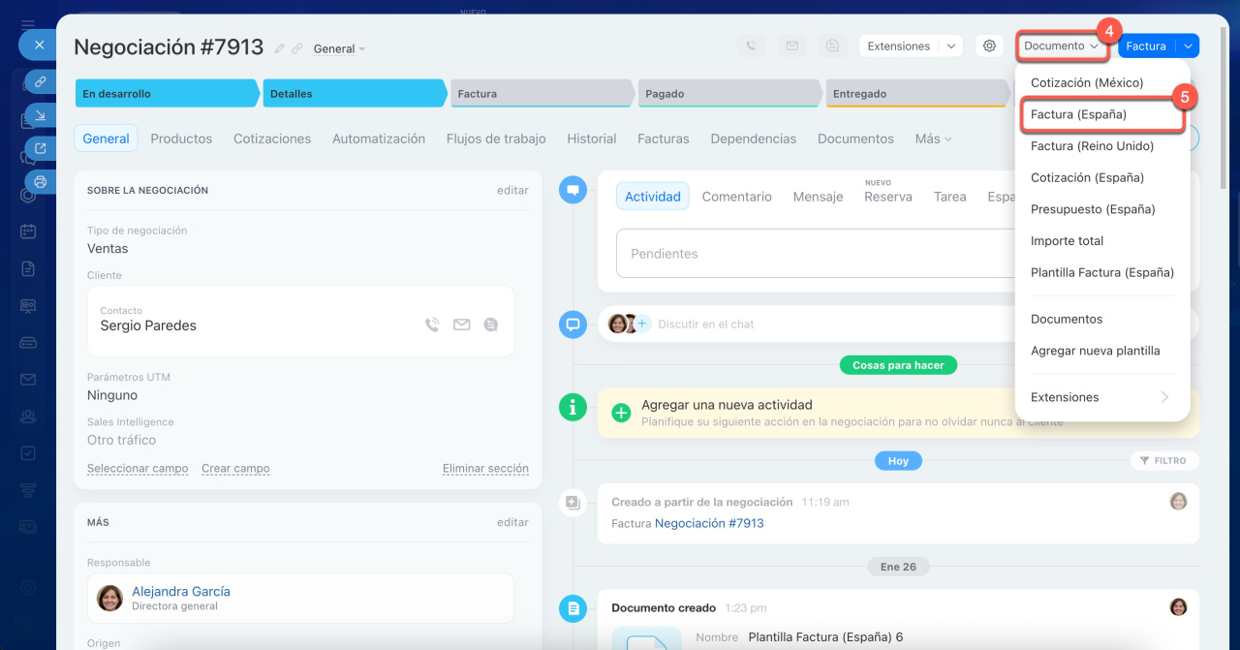
Task: Click the email icon in header
Action: [x=791, y=46]
